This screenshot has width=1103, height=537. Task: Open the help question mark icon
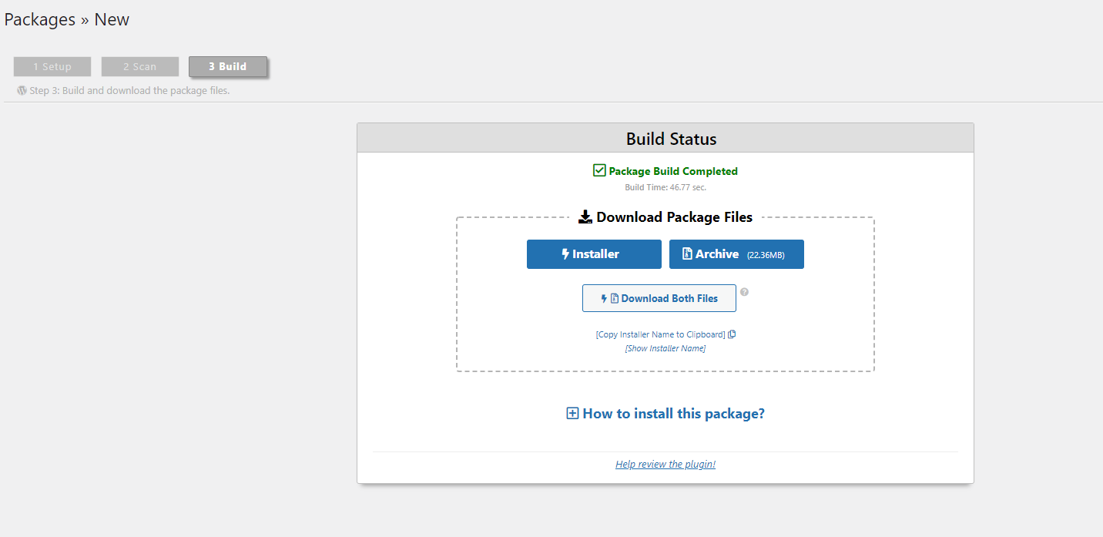(744, 292)
